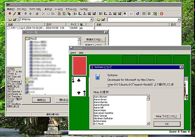
Task: Select A C Hurst in credits list
Action: [99, 124]
